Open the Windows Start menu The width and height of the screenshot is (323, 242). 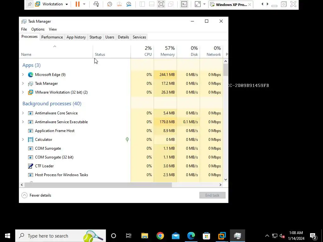[x=8, y=236]
